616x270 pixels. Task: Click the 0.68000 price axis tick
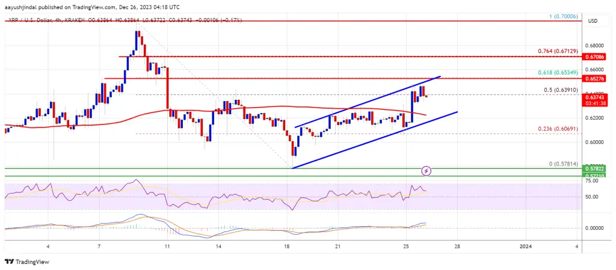tap(594, 46)
